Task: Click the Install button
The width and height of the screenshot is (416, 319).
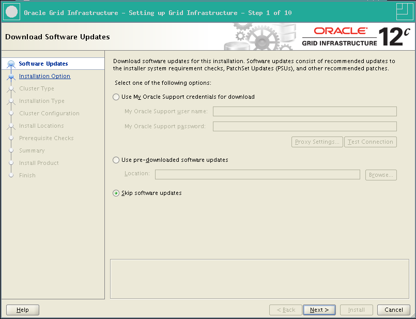Action: pos(356,310)
